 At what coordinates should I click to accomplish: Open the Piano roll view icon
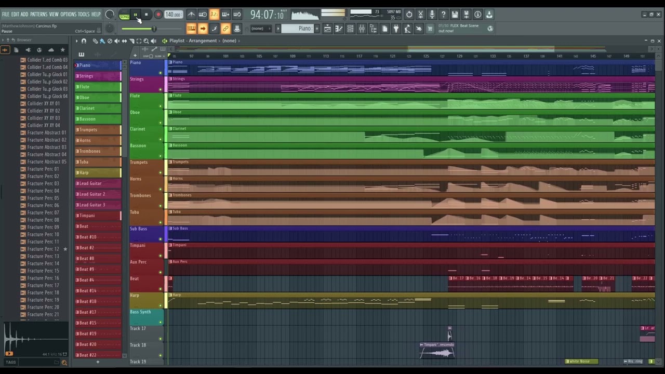coord(339,29)
